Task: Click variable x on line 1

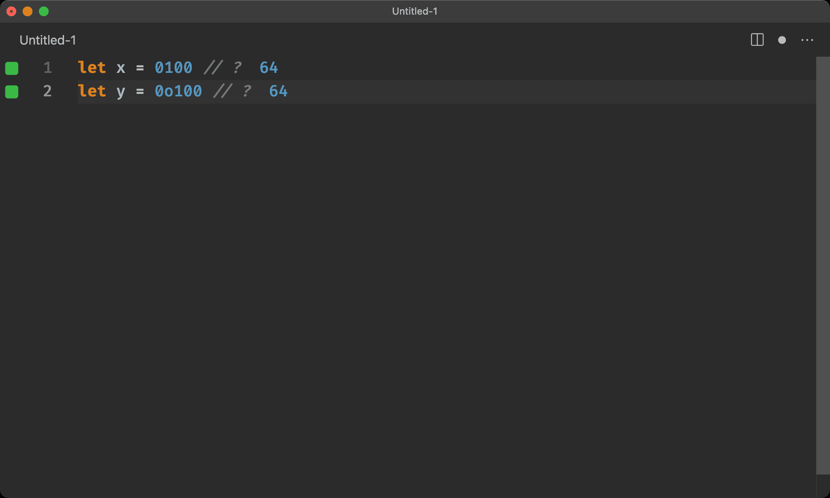Action: (121, 68)
